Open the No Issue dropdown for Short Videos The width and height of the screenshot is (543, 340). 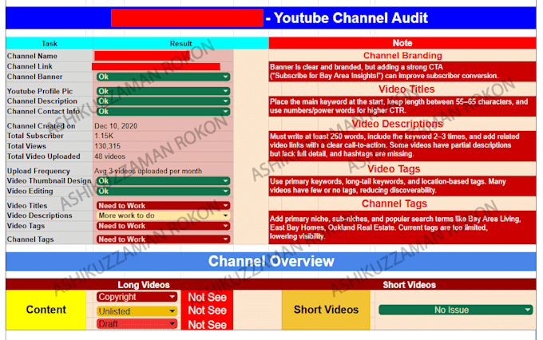[x=455, y=310]
